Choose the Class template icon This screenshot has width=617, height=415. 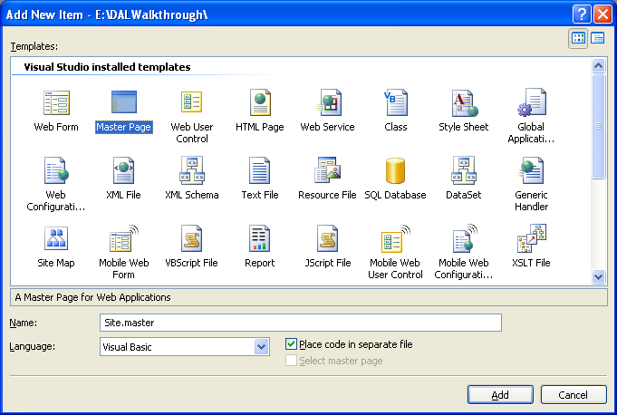pyautogui.click(x=396, y=102)
